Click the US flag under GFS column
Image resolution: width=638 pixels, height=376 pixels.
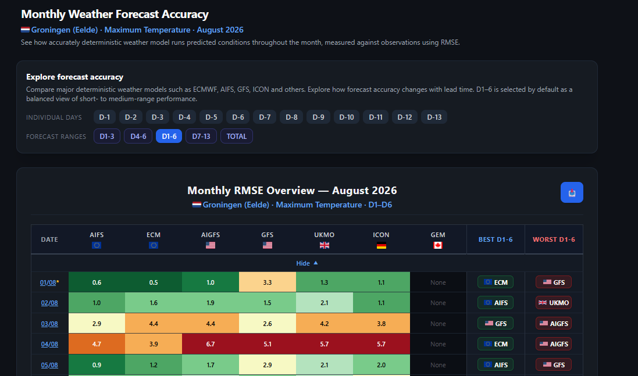[x=268, y=245]
